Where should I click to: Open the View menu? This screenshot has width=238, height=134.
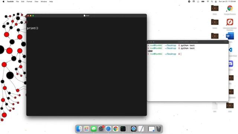pyautogui.click(x=36, y=1)
